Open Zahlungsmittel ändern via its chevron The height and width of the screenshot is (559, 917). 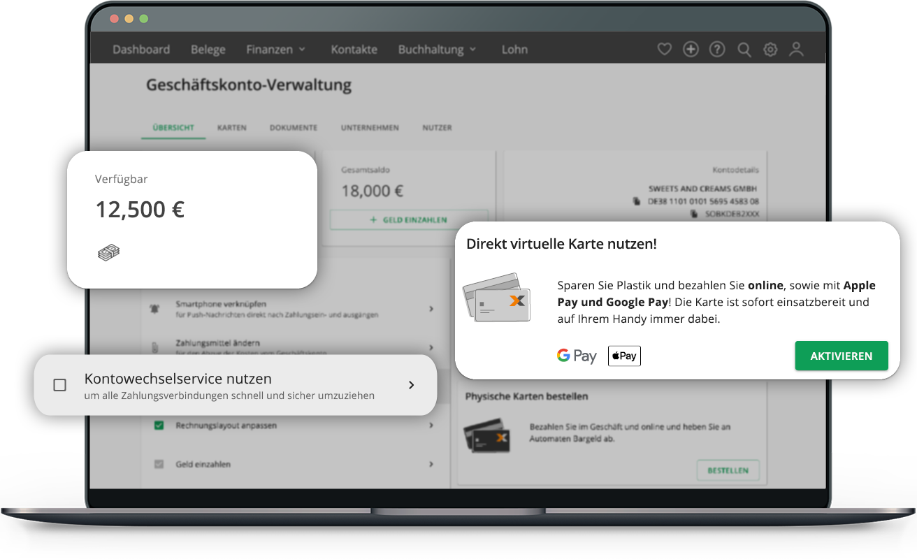(431, 347)
